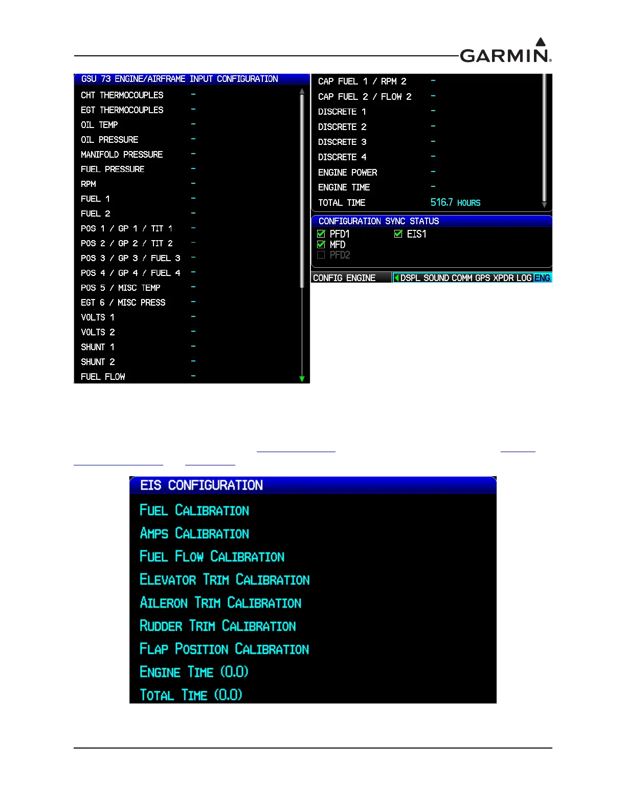Click the Garmin logo in page header
Screen dimensions: 626x811
[506, 50]
